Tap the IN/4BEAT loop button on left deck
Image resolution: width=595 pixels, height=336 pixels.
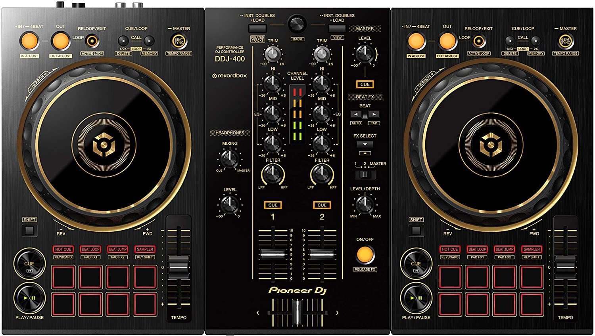(x=29, y=41)
